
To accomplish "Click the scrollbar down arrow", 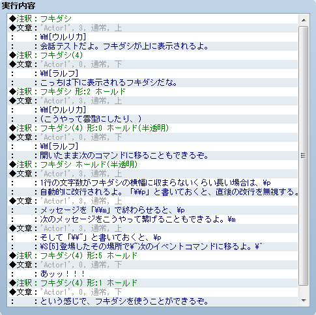I will click(x=304, y=301).
